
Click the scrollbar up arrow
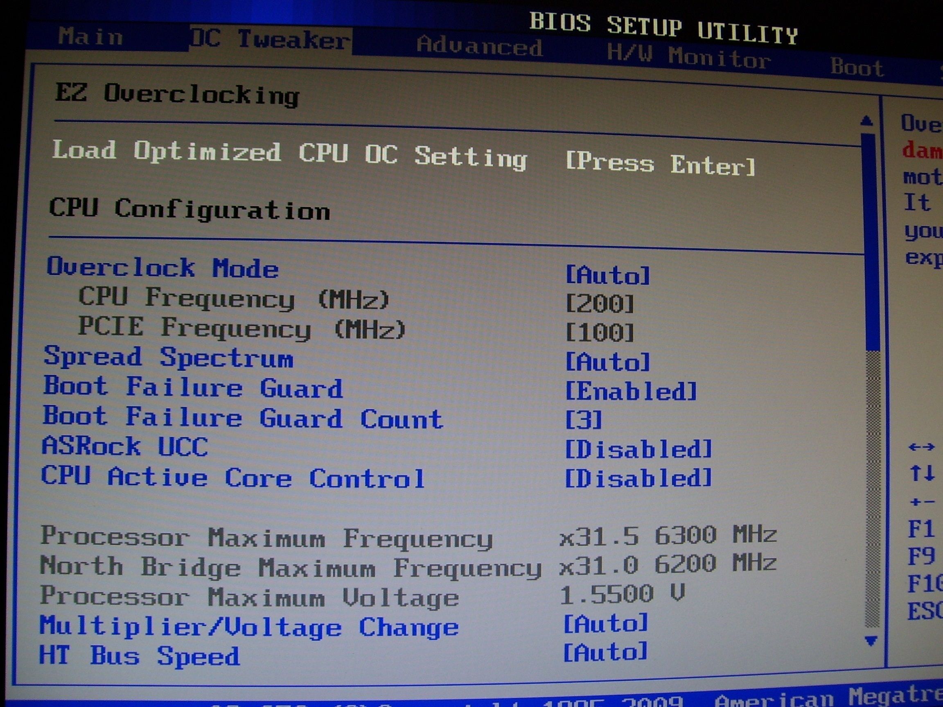point(866,121)
